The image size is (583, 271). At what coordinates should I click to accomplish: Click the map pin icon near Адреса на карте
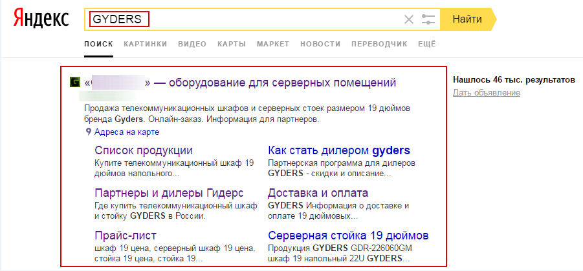click(x=89, y=132)
